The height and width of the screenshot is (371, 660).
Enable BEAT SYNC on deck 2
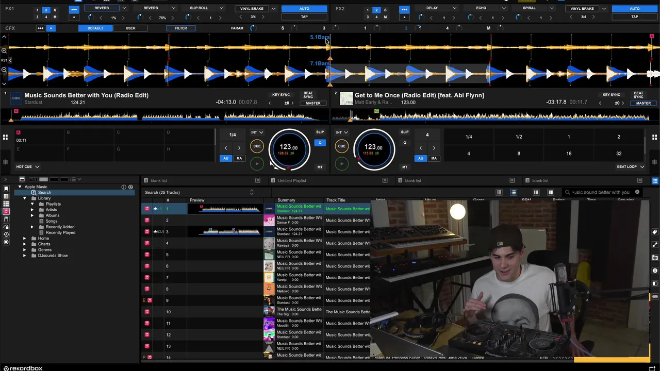[x=638, y=95]
